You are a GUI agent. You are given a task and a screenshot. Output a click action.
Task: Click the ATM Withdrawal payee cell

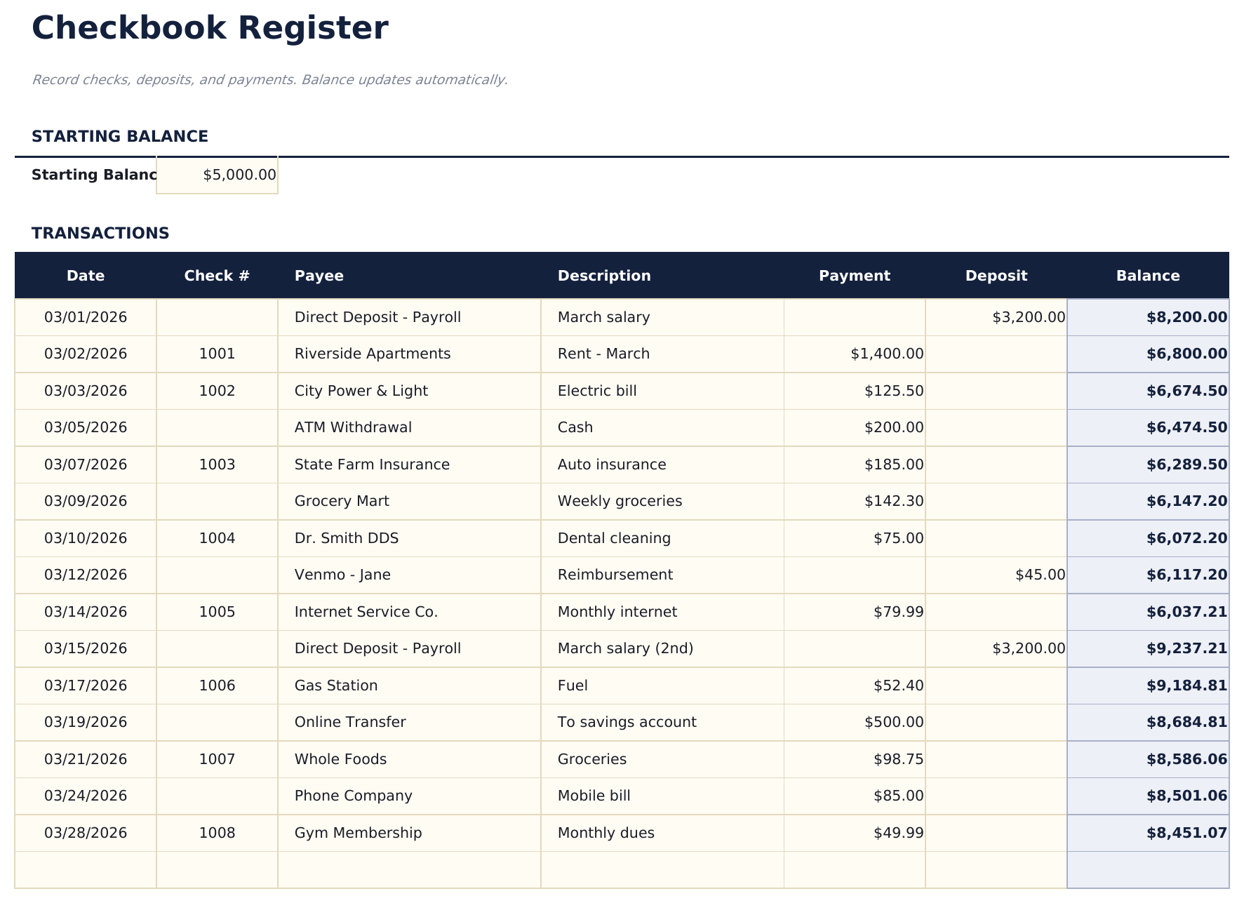(354, 427)
